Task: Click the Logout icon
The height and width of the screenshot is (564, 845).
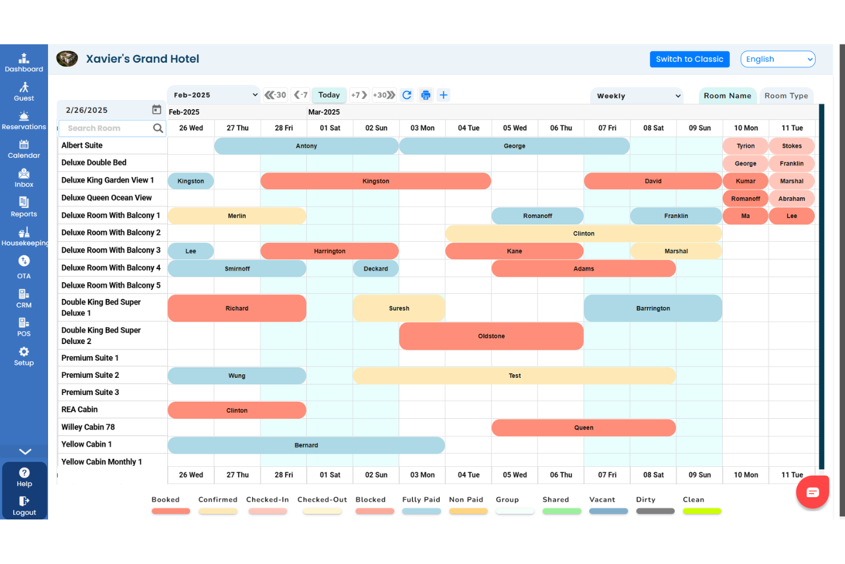Action: coord(25,501)
